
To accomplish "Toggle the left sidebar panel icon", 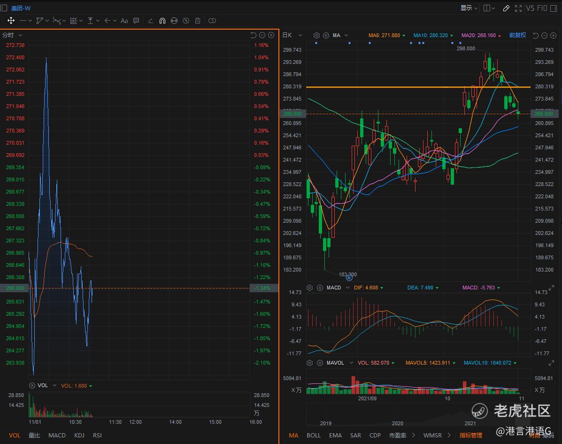I will coord(4,8).
